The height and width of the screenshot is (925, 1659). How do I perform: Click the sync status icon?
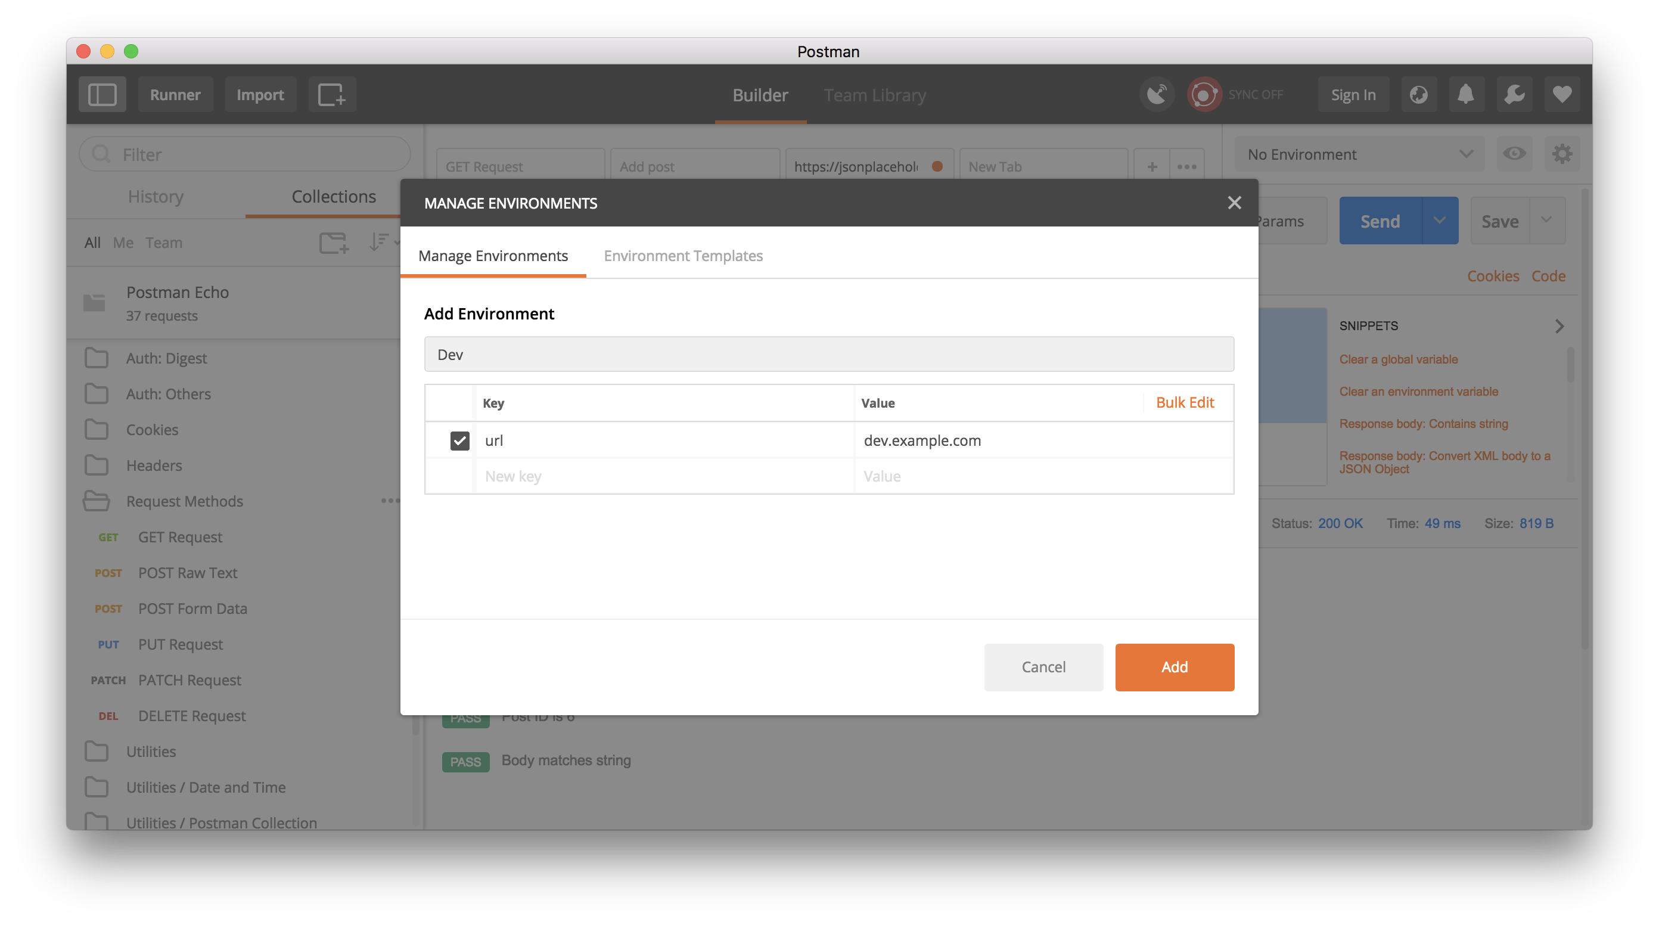click(x=1204, y=95)
